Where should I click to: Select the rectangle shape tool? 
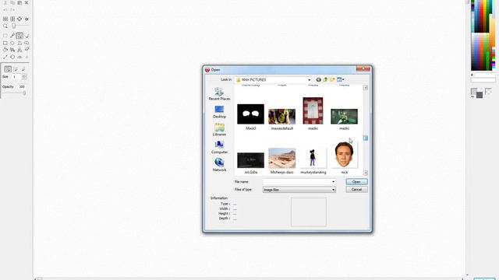[5, 43]
